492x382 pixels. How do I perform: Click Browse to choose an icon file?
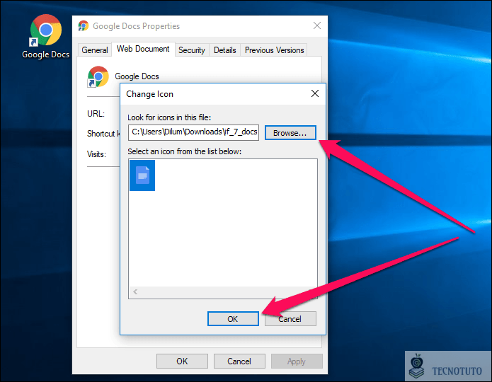[290, 133]
